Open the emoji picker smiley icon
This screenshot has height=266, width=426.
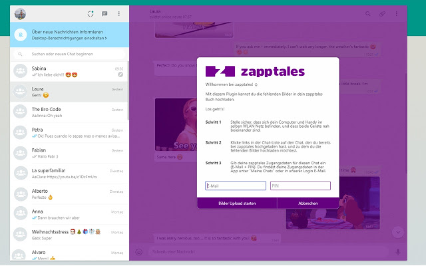139,252
